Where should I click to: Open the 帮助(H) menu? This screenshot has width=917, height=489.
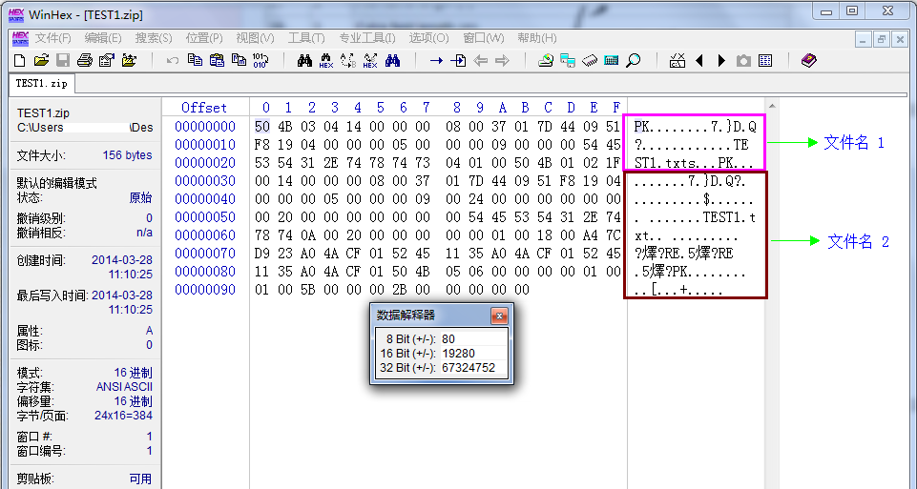point(537,38)
